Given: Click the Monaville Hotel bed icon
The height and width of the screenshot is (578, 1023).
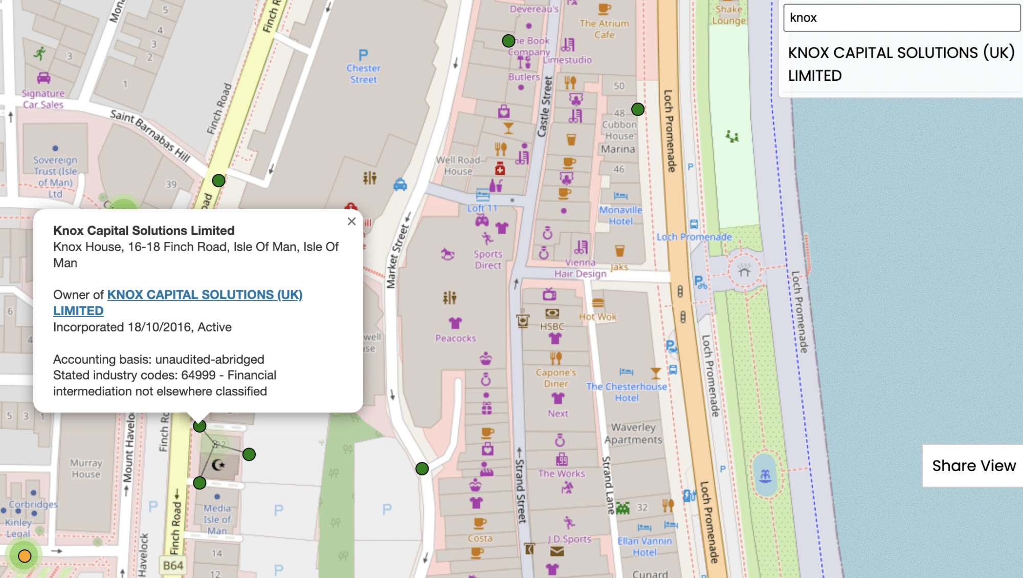Looking at the screenshot, I should 620,196.
